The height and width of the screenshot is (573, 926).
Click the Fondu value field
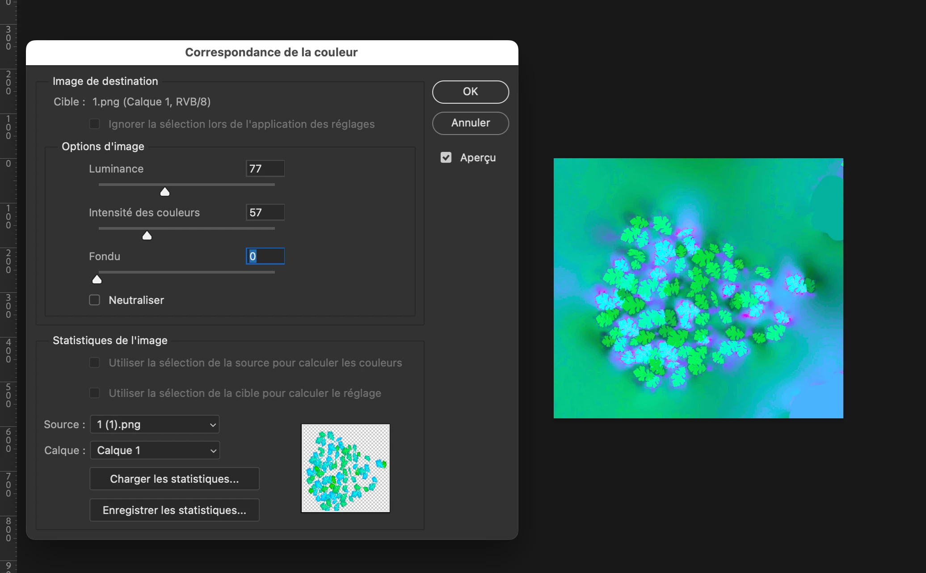[x=265, y=256]
